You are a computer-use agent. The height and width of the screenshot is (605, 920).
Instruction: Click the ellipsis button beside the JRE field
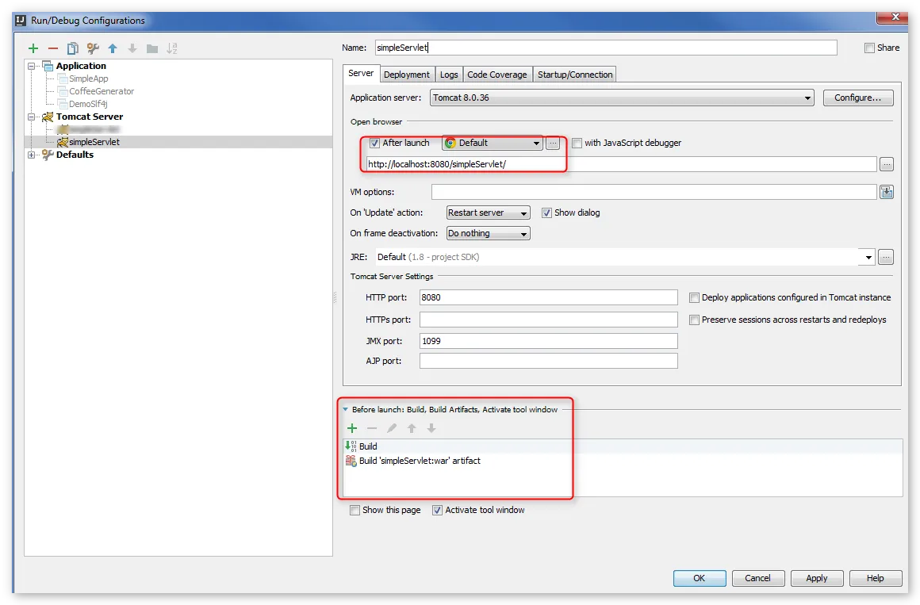point(886,257)
